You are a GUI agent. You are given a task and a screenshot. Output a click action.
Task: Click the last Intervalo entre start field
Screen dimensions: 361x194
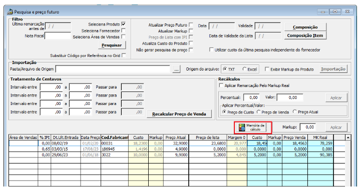click(51, 112)
